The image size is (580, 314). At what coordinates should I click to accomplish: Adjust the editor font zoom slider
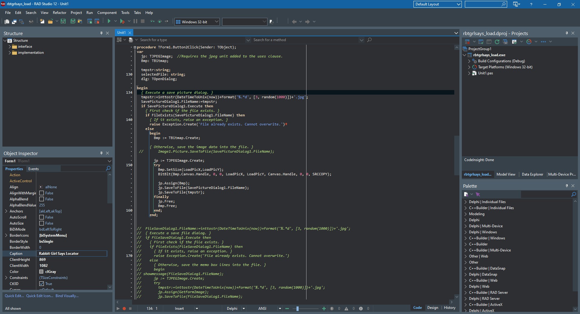click(298, 309)
